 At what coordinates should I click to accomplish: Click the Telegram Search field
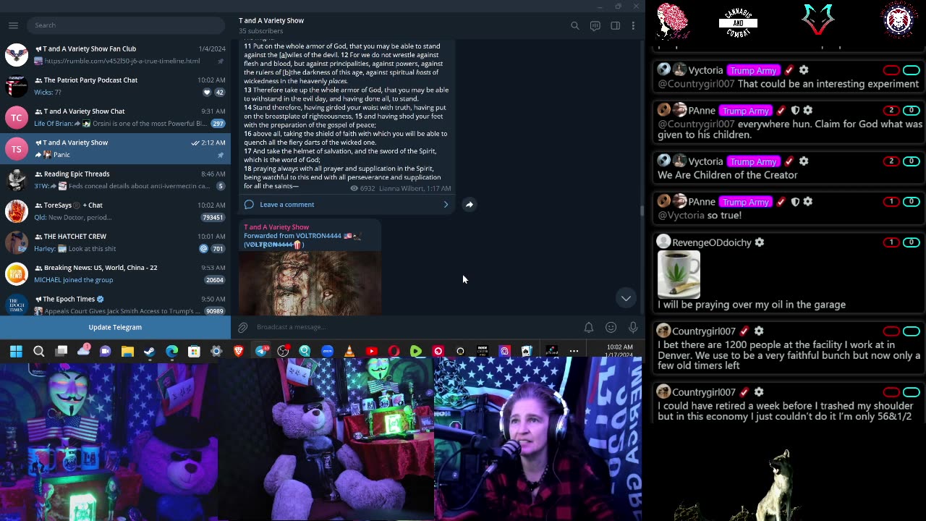[126, 25]
